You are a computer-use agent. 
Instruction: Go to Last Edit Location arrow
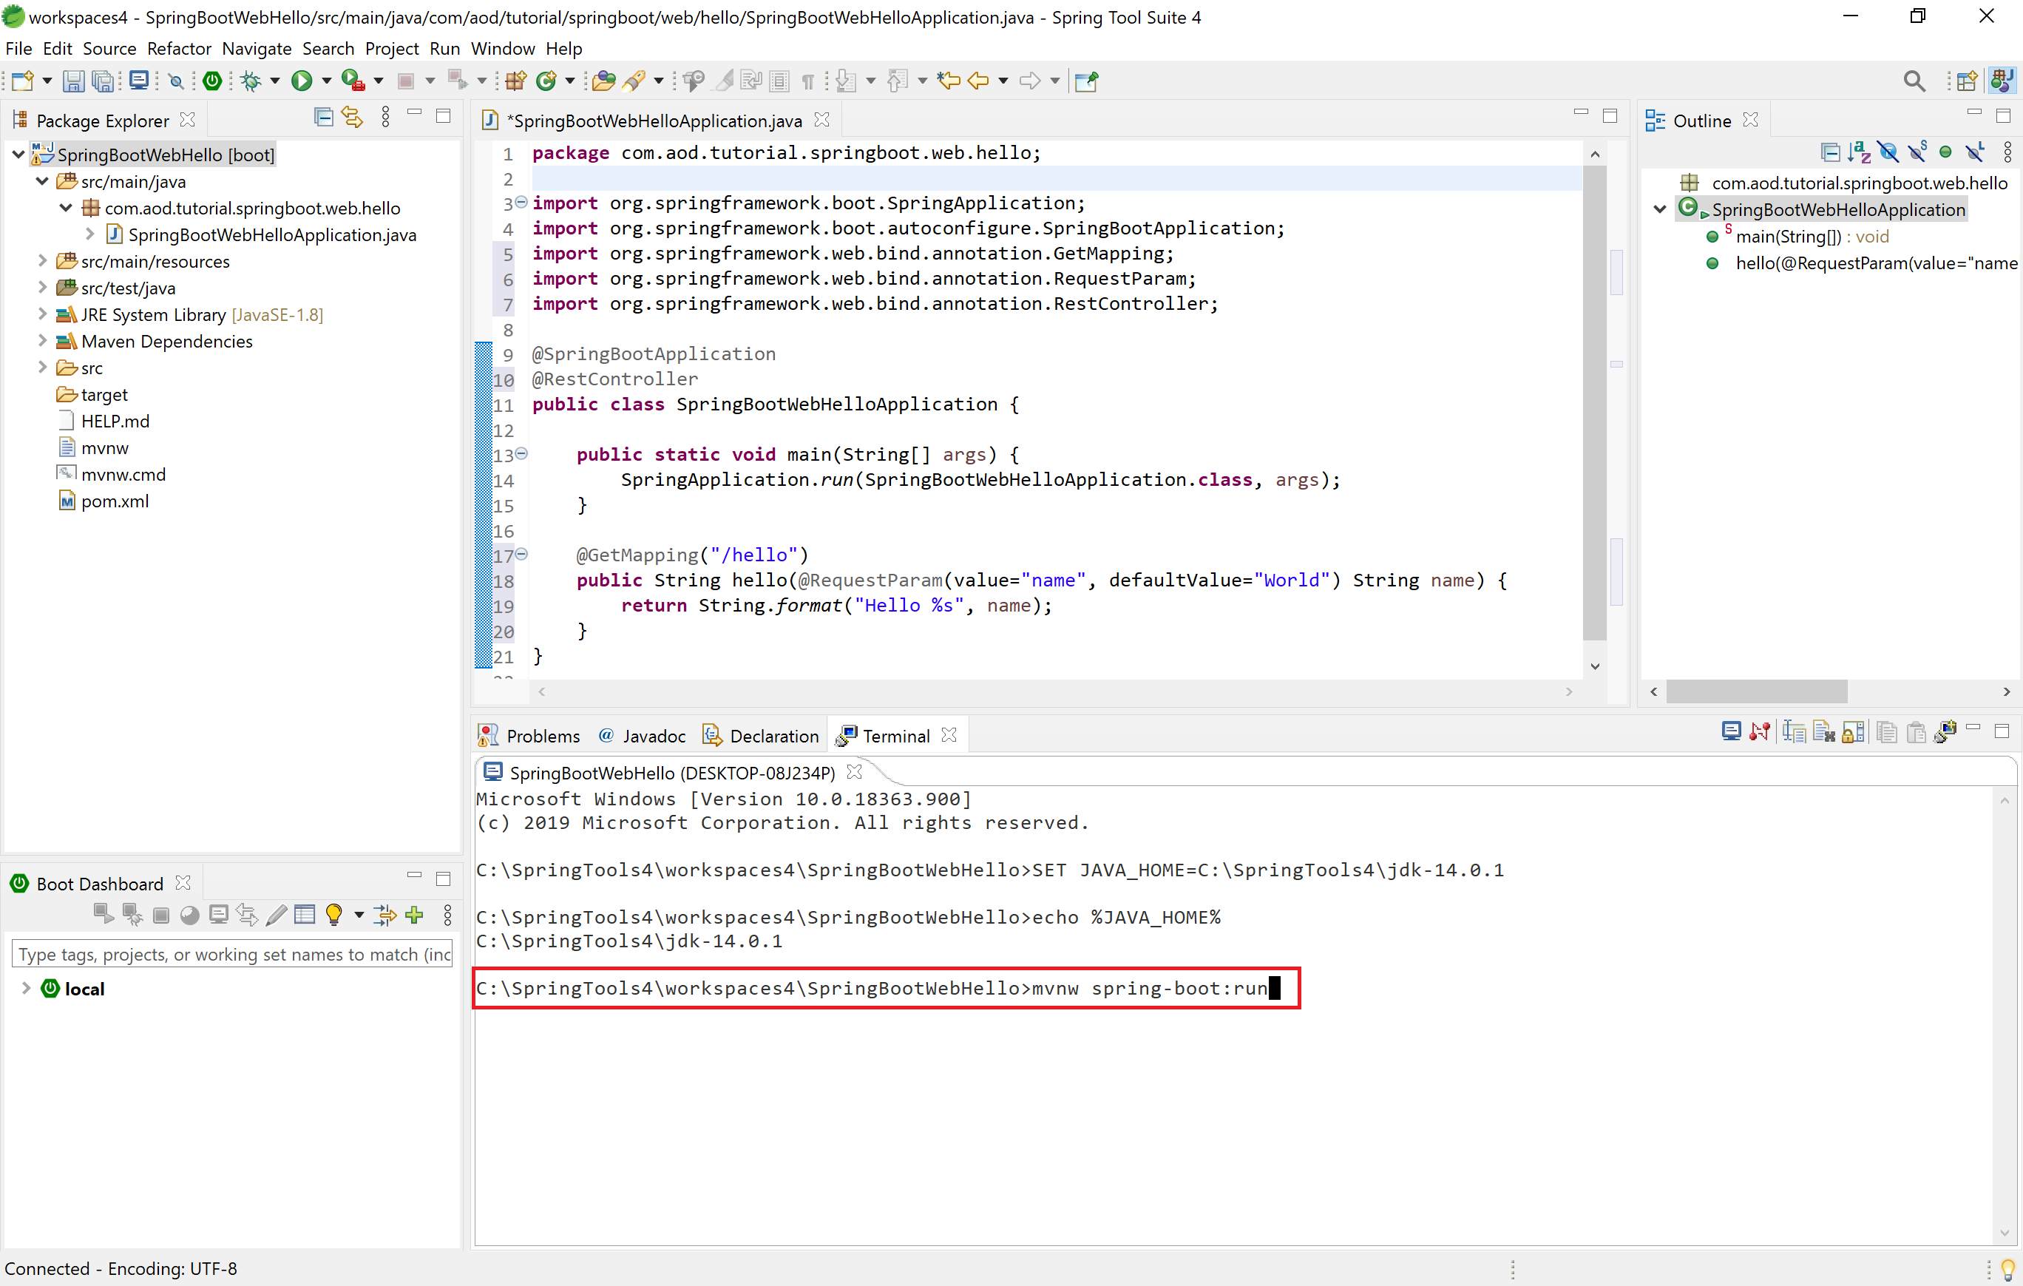click(949, 81)
